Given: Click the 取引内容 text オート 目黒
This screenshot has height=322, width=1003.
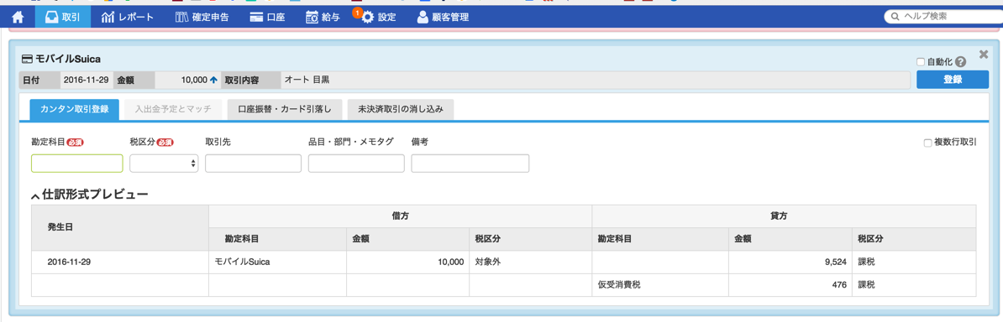Looking at the screenshot, I should pos(307,80).
